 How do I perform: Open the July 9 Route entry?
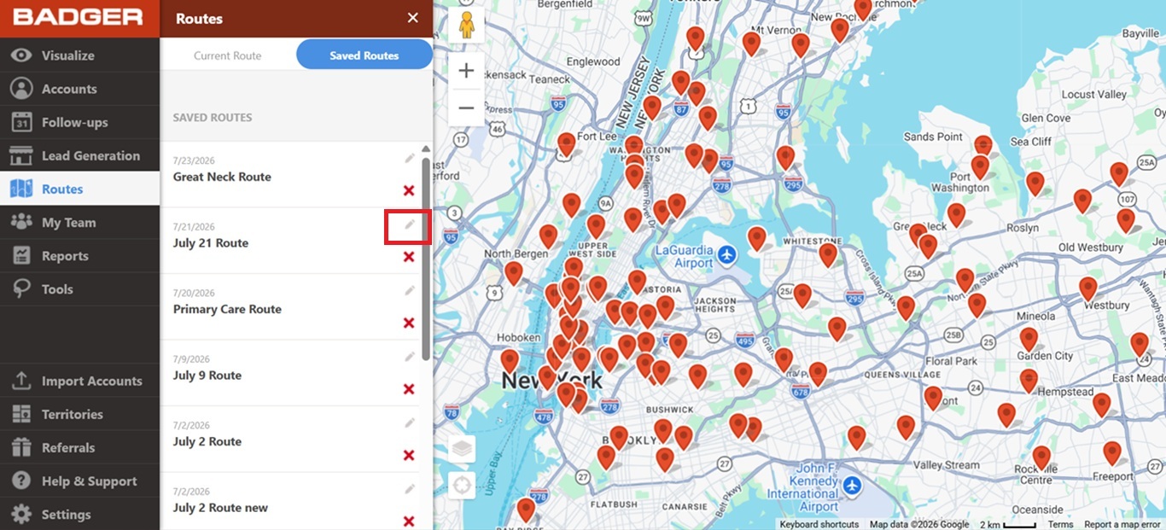pos(207,376)
